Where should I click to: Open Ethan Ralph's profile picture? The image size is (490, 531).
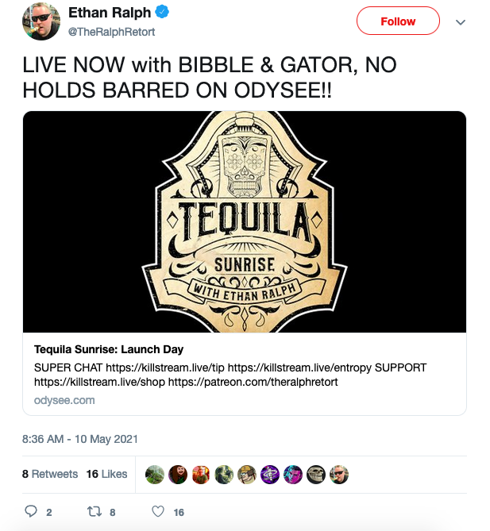(41, 21)
